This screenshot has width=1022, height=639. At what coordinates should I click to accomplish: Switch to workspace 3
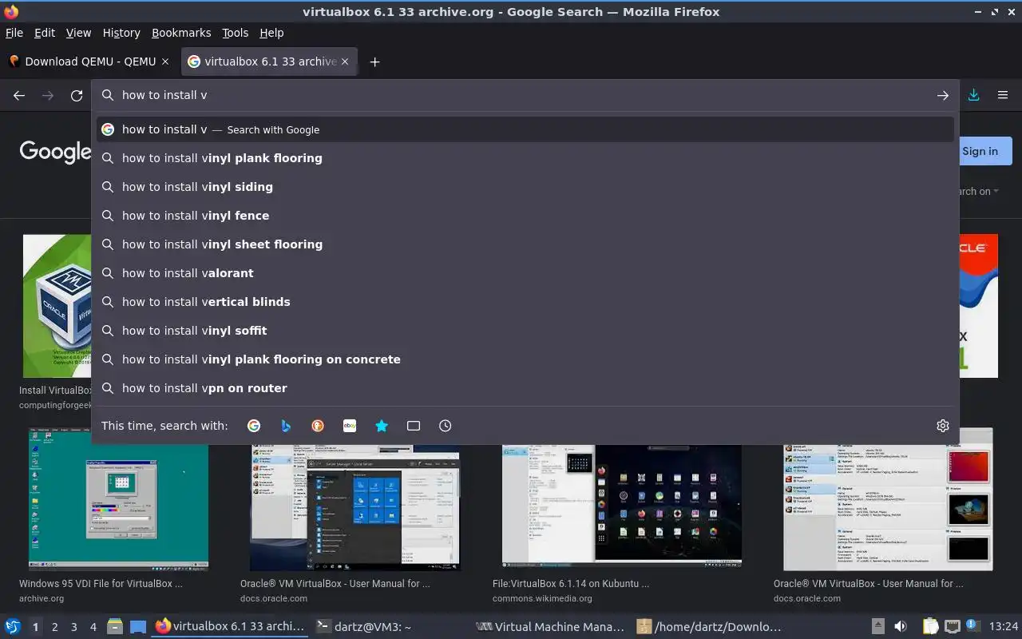click(74, 627)
